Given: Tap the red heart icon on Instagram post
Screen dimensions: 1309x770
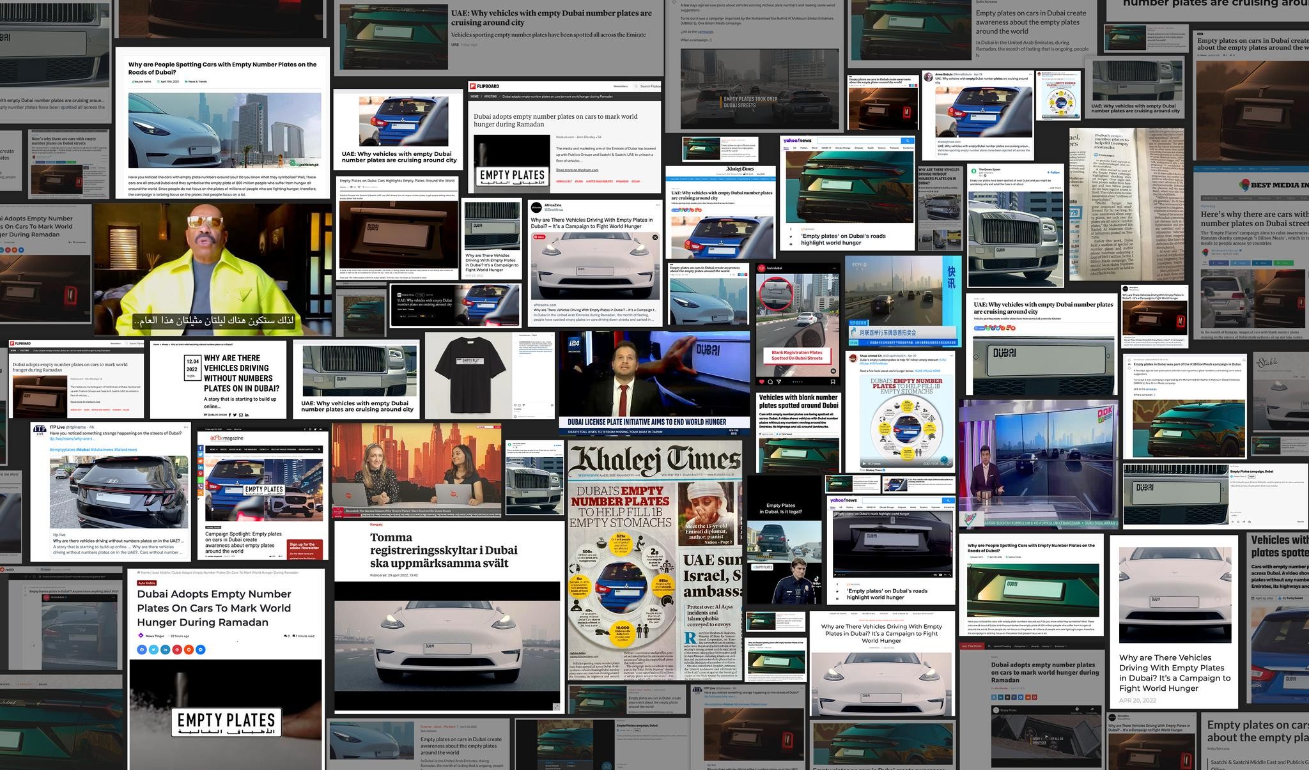Looking at the screenshot, I should tap(762, 381).
